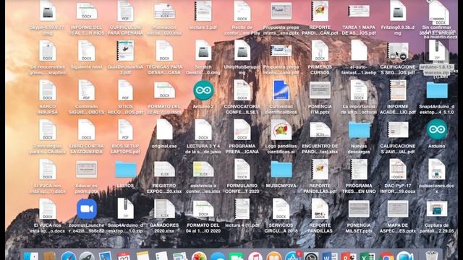The image size is (463, 260).
Task: Launch Microsoft Excel from the Dock
Action: coord(368,256)
